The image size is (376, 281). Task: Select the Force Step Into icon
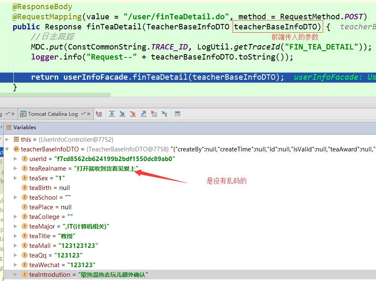click(x=132, y=113)
